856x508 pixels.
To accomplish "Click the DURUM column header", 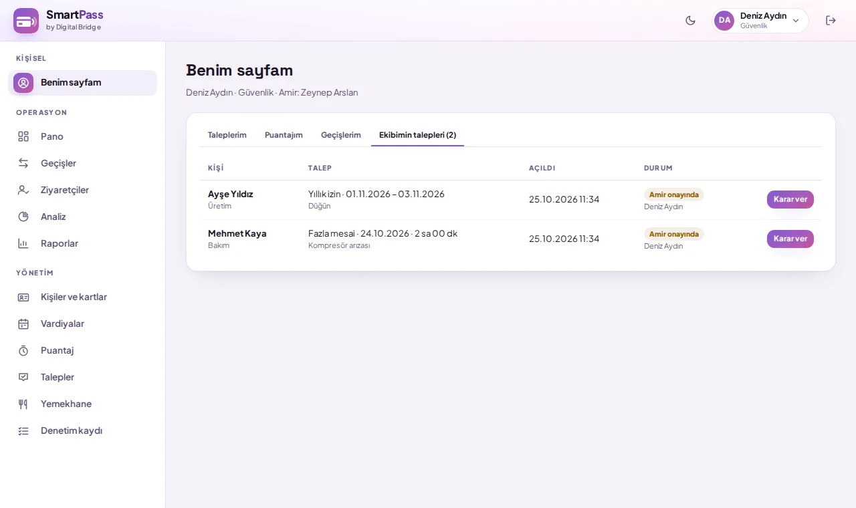I will click(658, 168).
